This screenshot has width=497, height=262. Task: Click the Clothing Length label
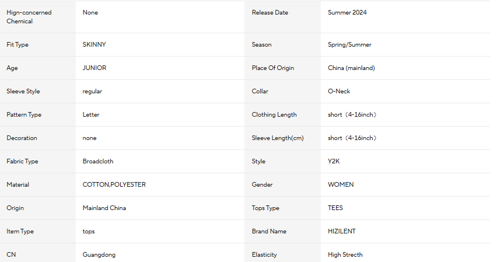pos(274,115)
